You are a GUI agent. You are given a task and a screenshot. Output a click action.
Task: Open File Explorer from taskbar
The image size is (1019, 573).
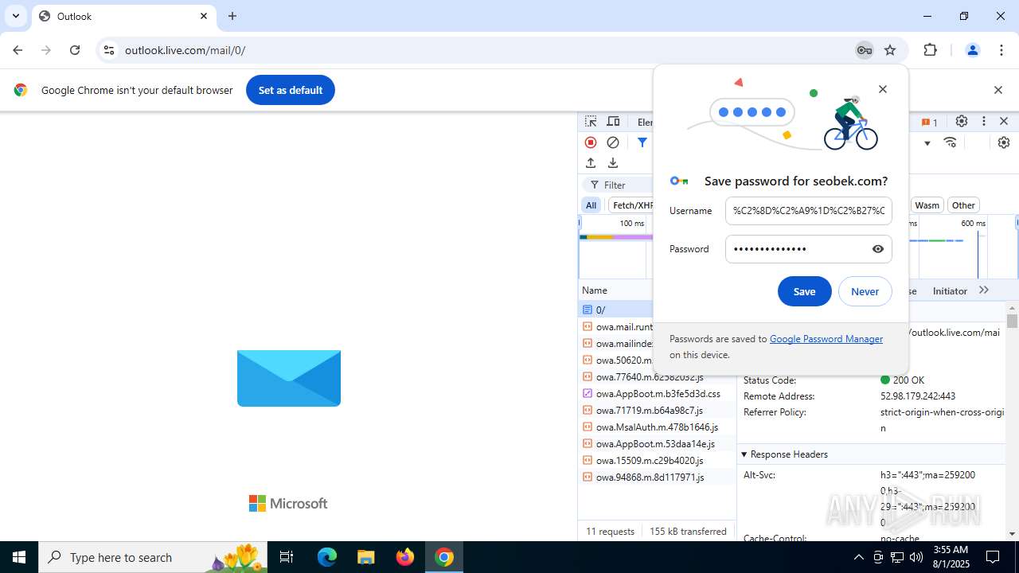(x=365, y=557)
